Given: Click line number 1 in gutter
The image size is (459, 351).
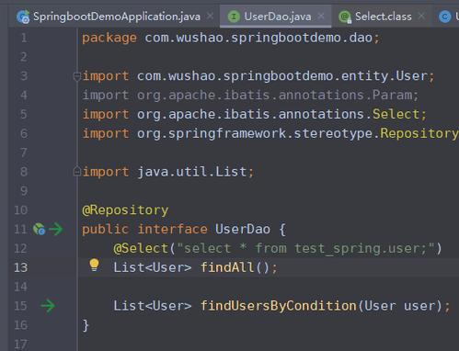Looking at the screenshot, I should click(24, 38).
